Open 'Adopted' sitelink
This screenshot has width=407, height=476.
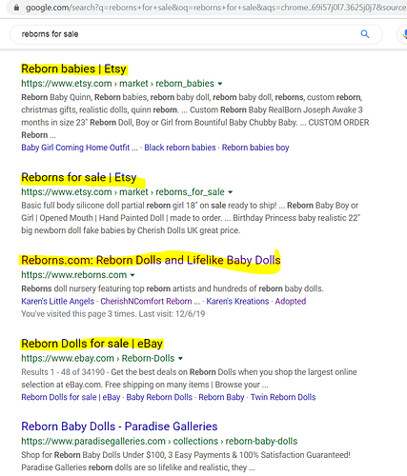(291, 301)
